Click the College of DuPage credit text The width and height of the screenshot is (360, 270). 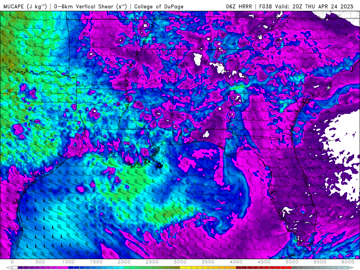click(159, 6)
